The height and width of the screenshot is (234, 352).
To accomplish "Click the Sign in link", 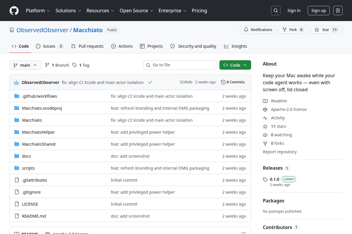I will pos(294,11).
